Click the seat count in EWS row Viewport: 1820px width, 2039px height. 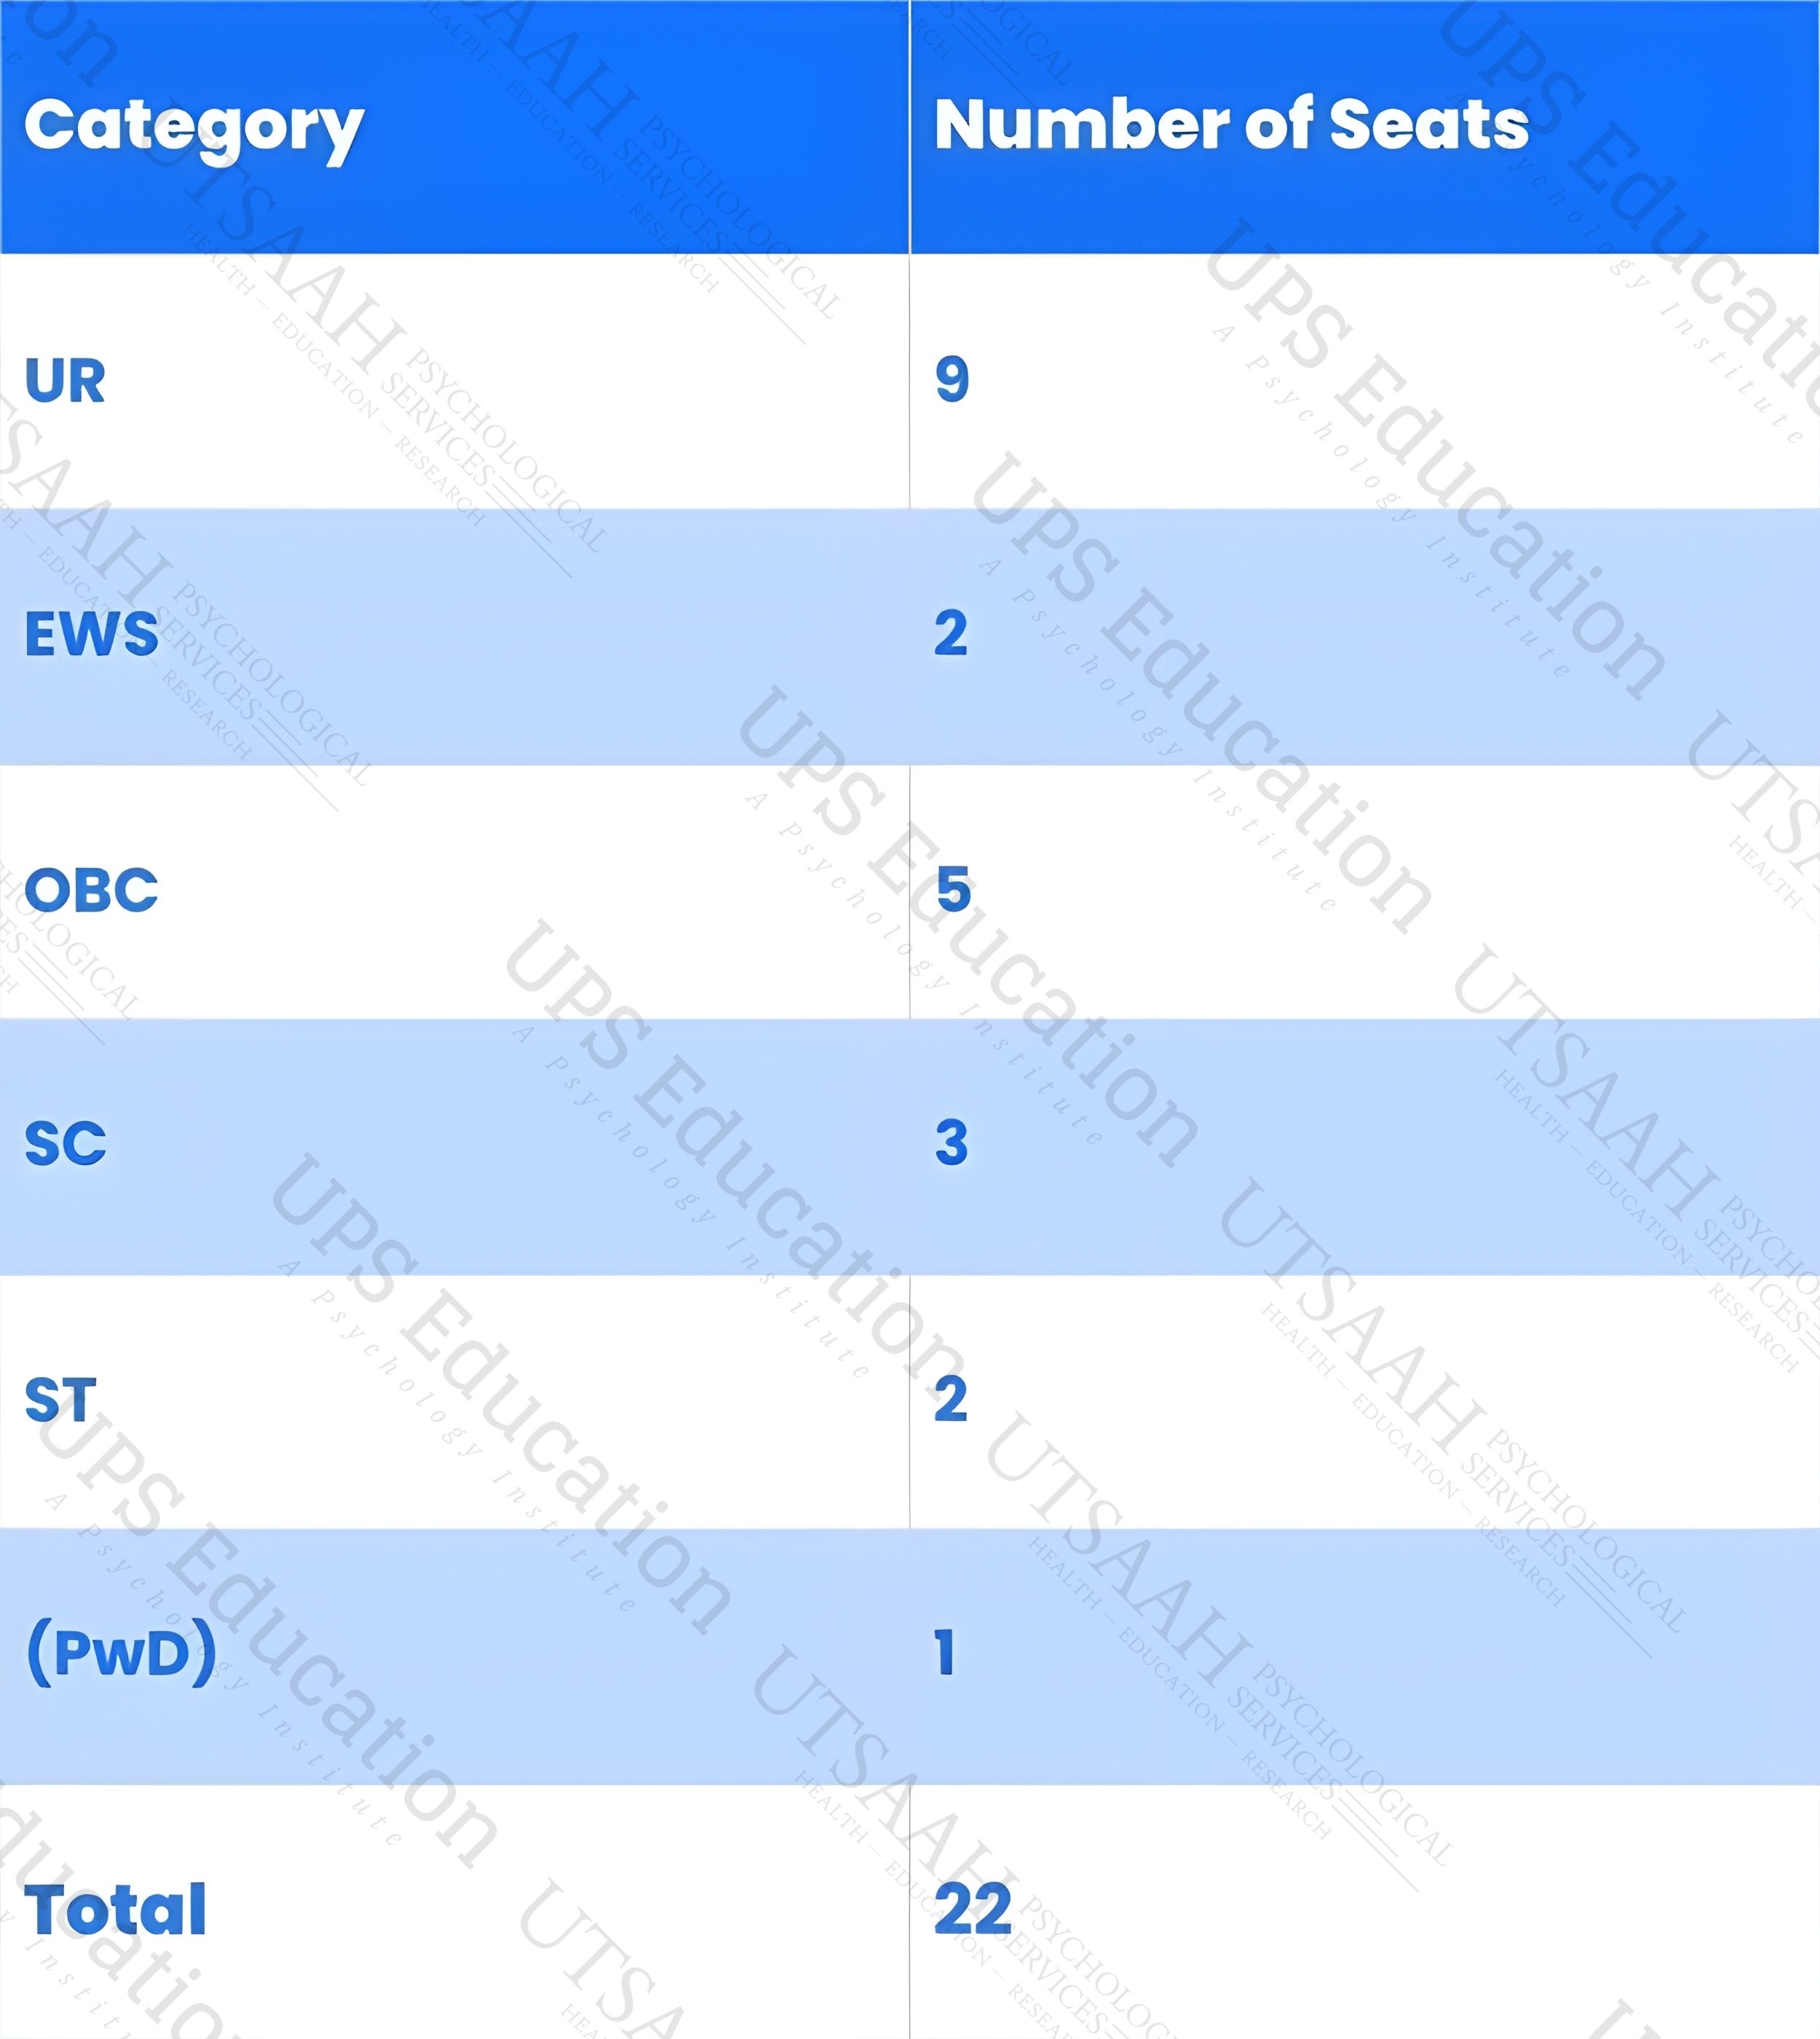pos(951,634)
